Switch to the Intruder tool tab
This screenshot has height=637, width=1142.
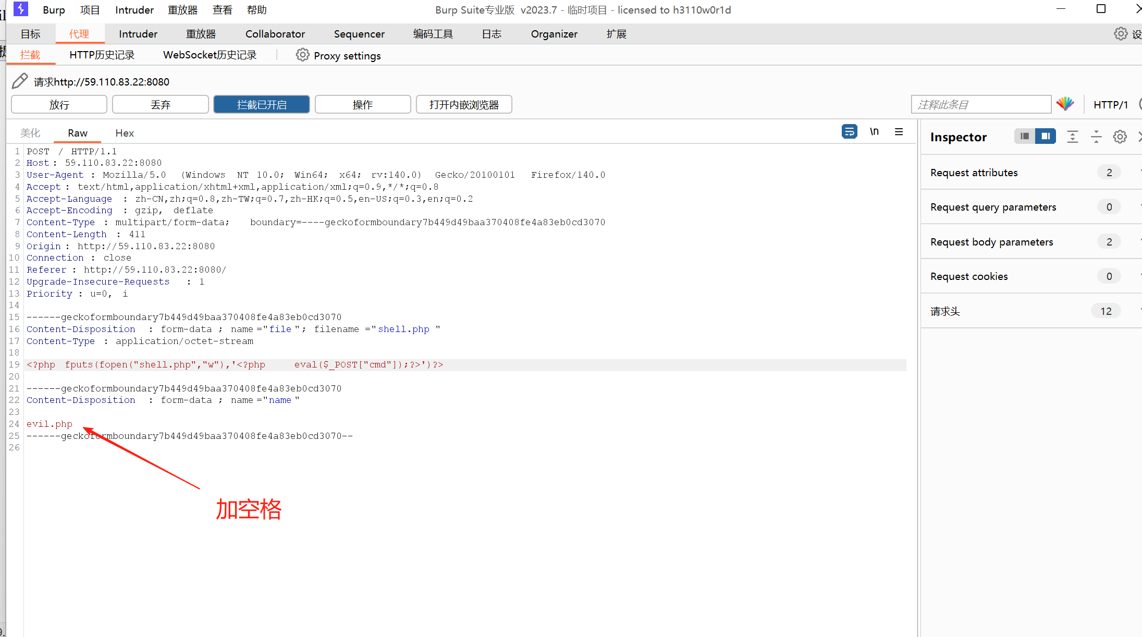click(x=138, y=34)
